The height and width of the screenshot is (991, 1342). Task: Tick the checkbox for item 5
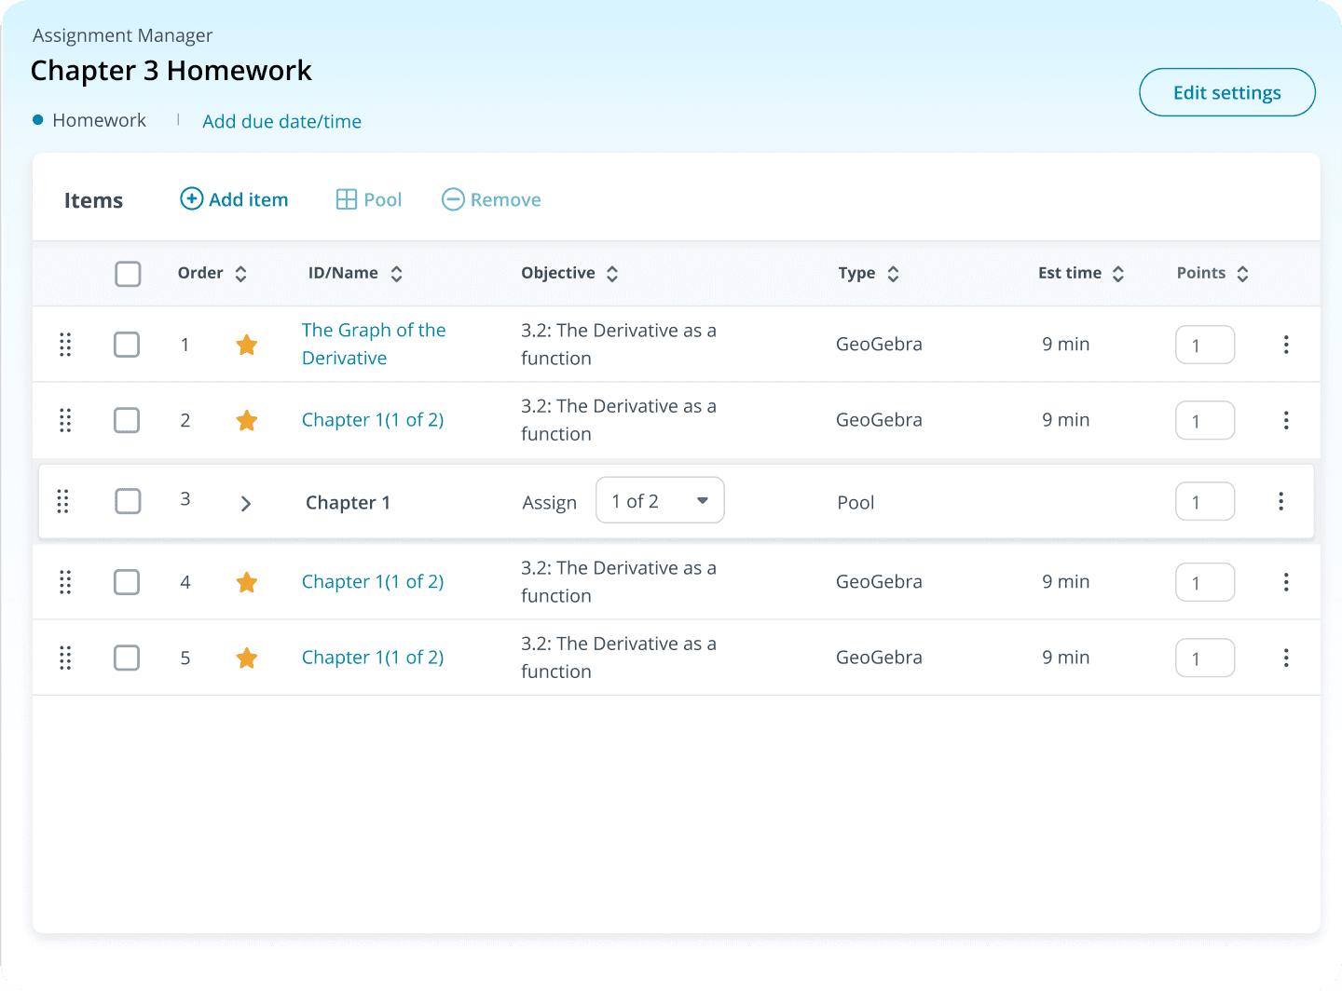127,658
